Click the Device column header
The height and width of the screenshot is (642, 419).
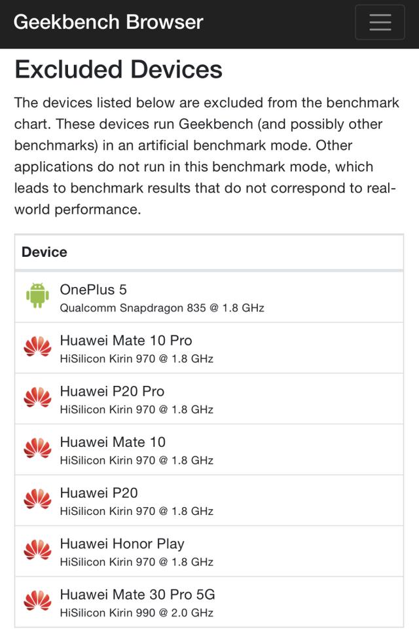(x=45, y=252)
